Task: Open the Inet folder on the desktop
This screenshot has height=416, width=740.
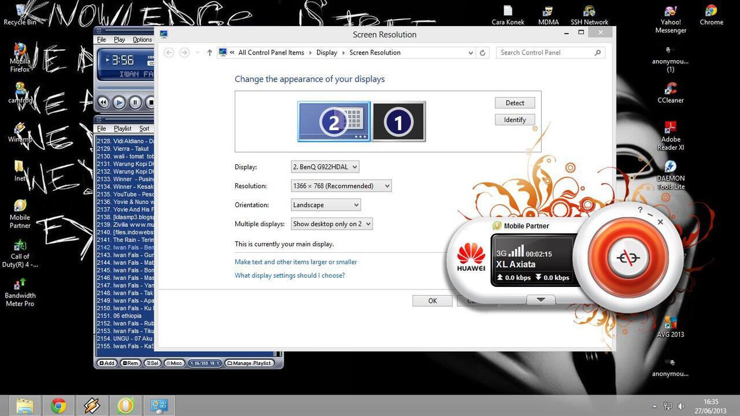Action: pos(20,171)
